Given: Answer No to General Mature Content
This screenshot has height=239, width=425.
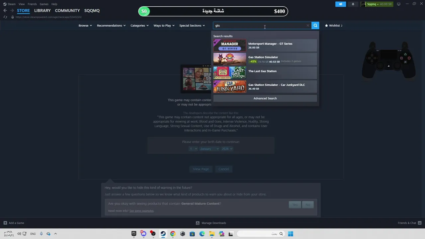Looking at the screenshot, I should (308, 204).
